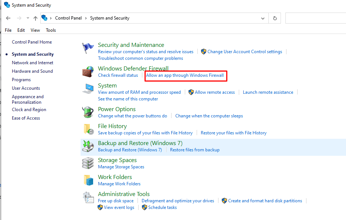Image resolution: width=346 pixels, height=220 pixels.
Task: Click the Power Options battery icon
Action: tap(88, 112)
